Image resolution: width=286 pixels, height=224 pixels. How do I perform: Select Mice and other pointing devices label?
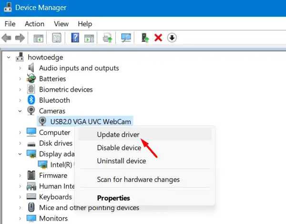pyautogui.click(x=89, y=208)
